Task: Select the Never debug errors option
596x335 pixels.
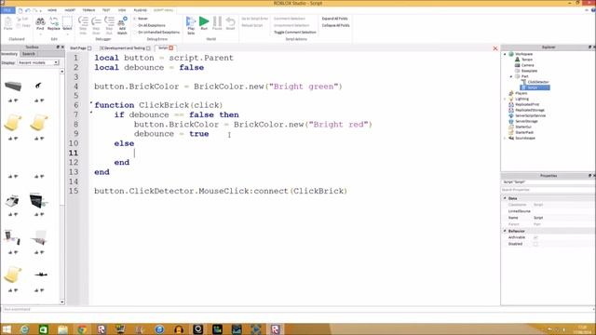Action: pos(141,19)
